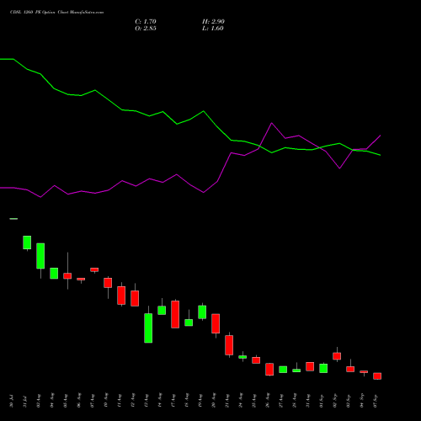Click the red candle for 21 Aug
Viewport: 421px width, 421px height.
pos(229,345)
